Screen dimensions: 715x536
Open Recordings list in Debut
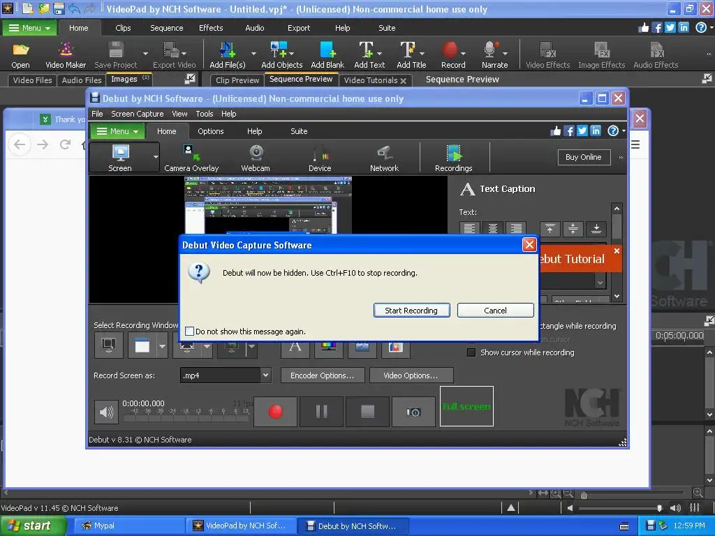(x=454, y=157)
